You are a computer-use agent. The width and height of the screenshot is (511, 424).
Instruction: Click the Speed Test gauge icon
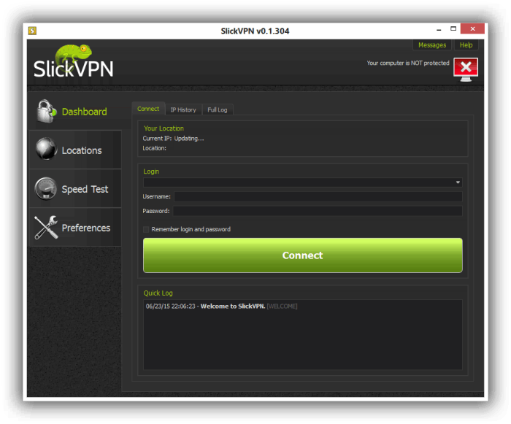[x=46, y=188]
